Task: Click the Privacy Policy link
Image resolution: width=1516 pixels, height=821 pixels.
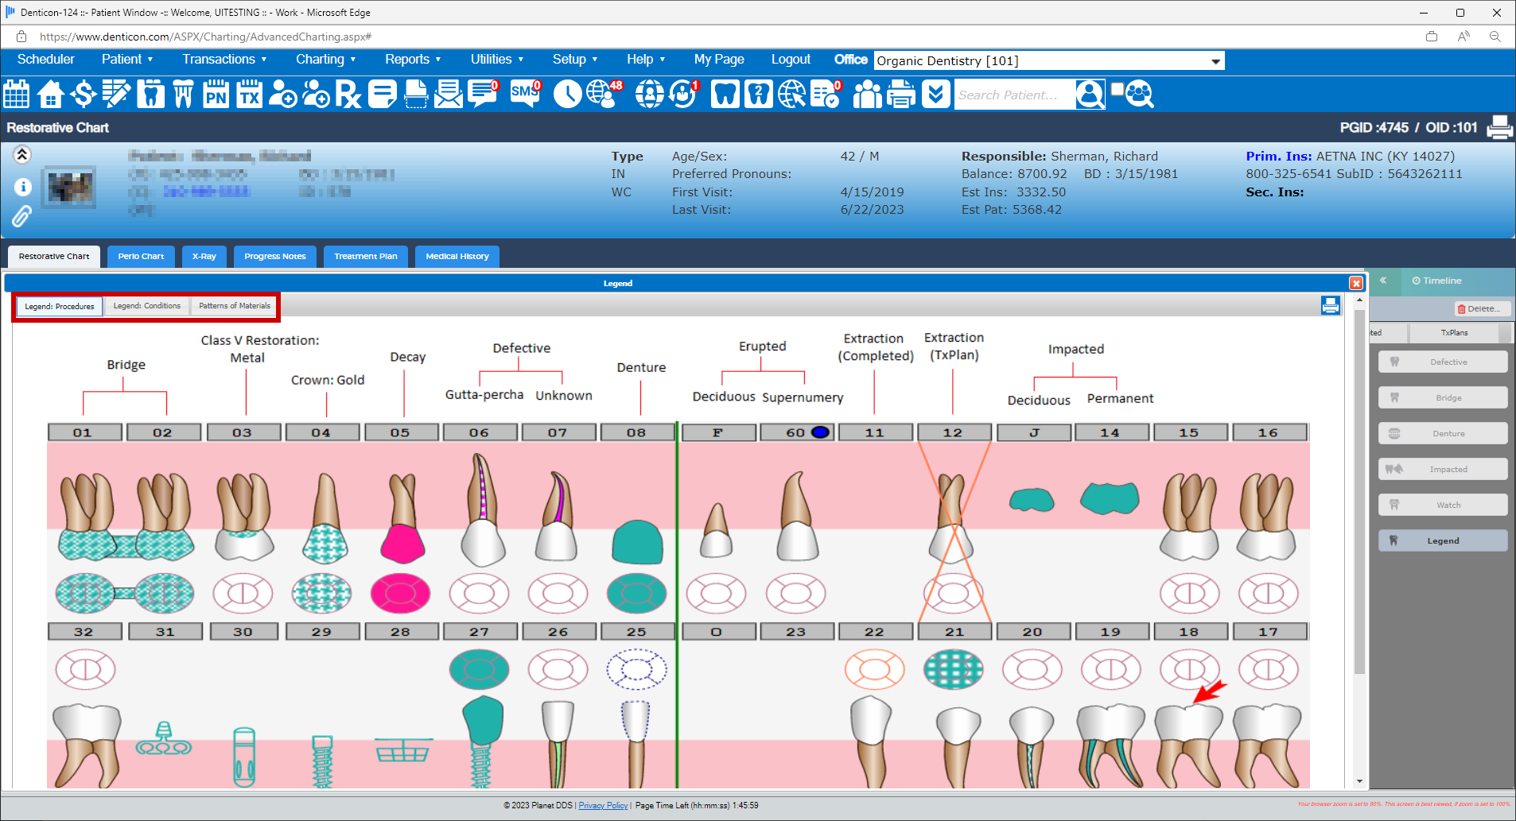Action: [x=603, y=805]
